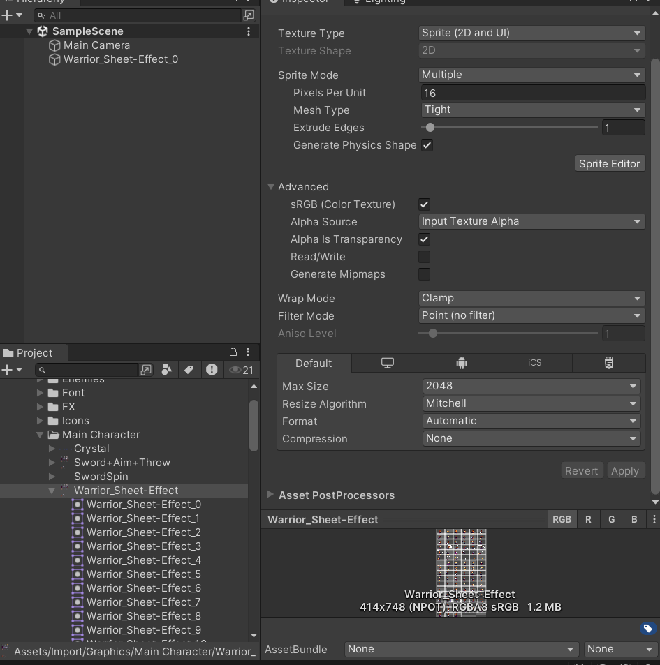Select the Standalone desktop platform tab icon
This screenshot has height=665, width=660.
pos(388,363)
